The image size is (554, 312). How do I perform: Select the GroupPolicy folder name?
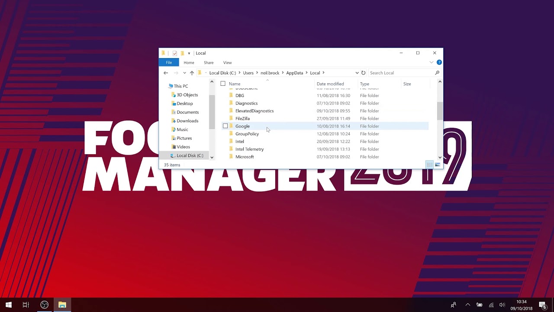(x=247, y=134)
